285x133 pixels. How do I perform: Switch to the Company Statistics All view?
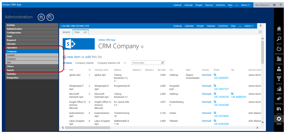click(x=108, y=63)
